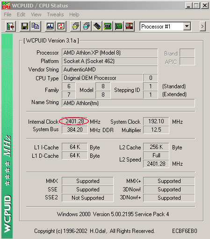Close the WCPUID window
Viewport: 210px width, 239px height.
pyautogui.click(x=205, y=6)
